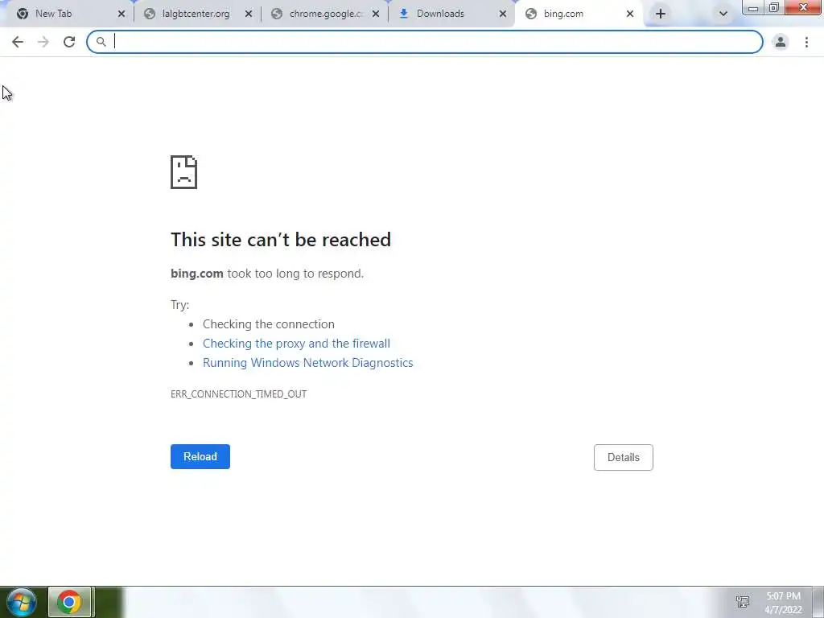This screenshot has width=824, height=618.
Task: Click 'This site can't be reached' heading
Action: 281,240
